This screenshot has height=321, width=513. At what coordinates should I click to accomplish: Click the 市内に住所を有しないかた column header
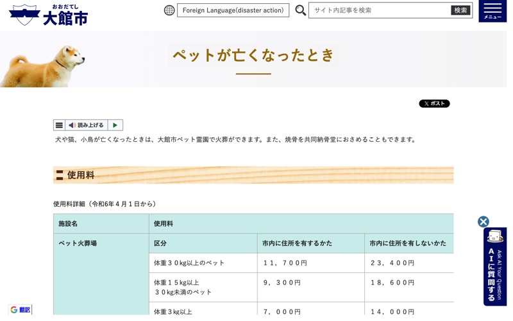point(409,243)
